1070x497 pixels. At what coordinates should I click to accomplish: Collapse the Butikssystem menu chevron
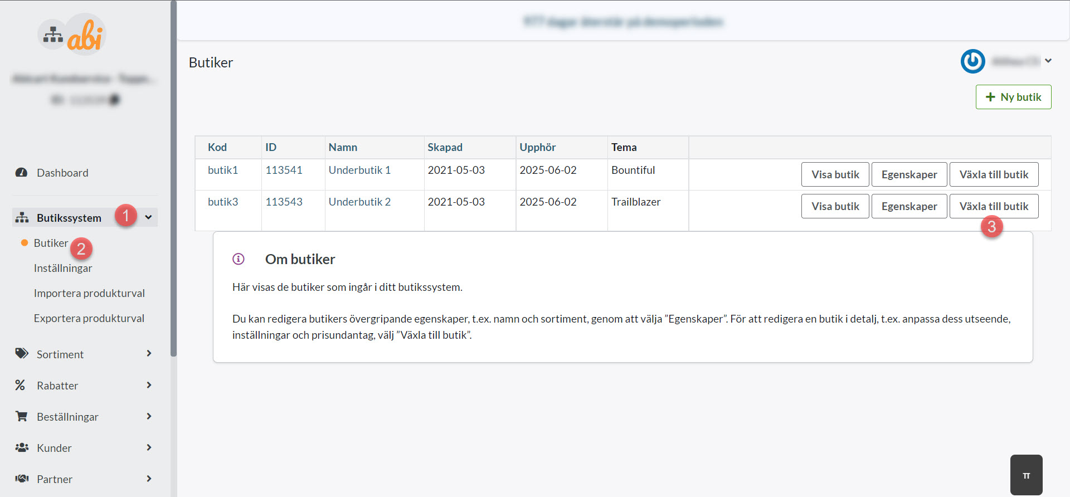[x=149, y=217]
